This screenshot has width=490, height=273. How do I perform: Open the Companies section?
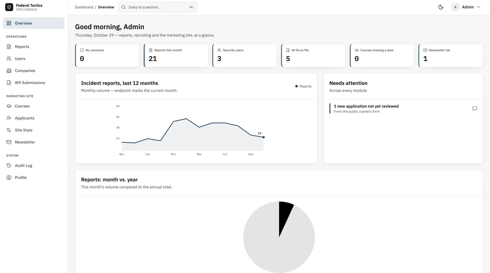coord(34,71)
